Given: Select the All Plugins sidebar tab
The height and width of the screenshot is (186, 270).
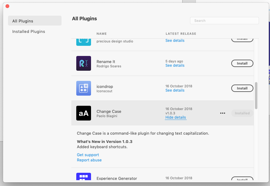Looking at the screenshot, I should [35, 21].
